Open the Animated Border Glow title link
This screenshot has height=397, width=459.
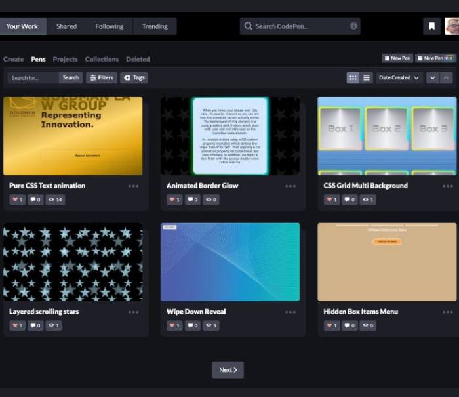[x=202, y=186]
